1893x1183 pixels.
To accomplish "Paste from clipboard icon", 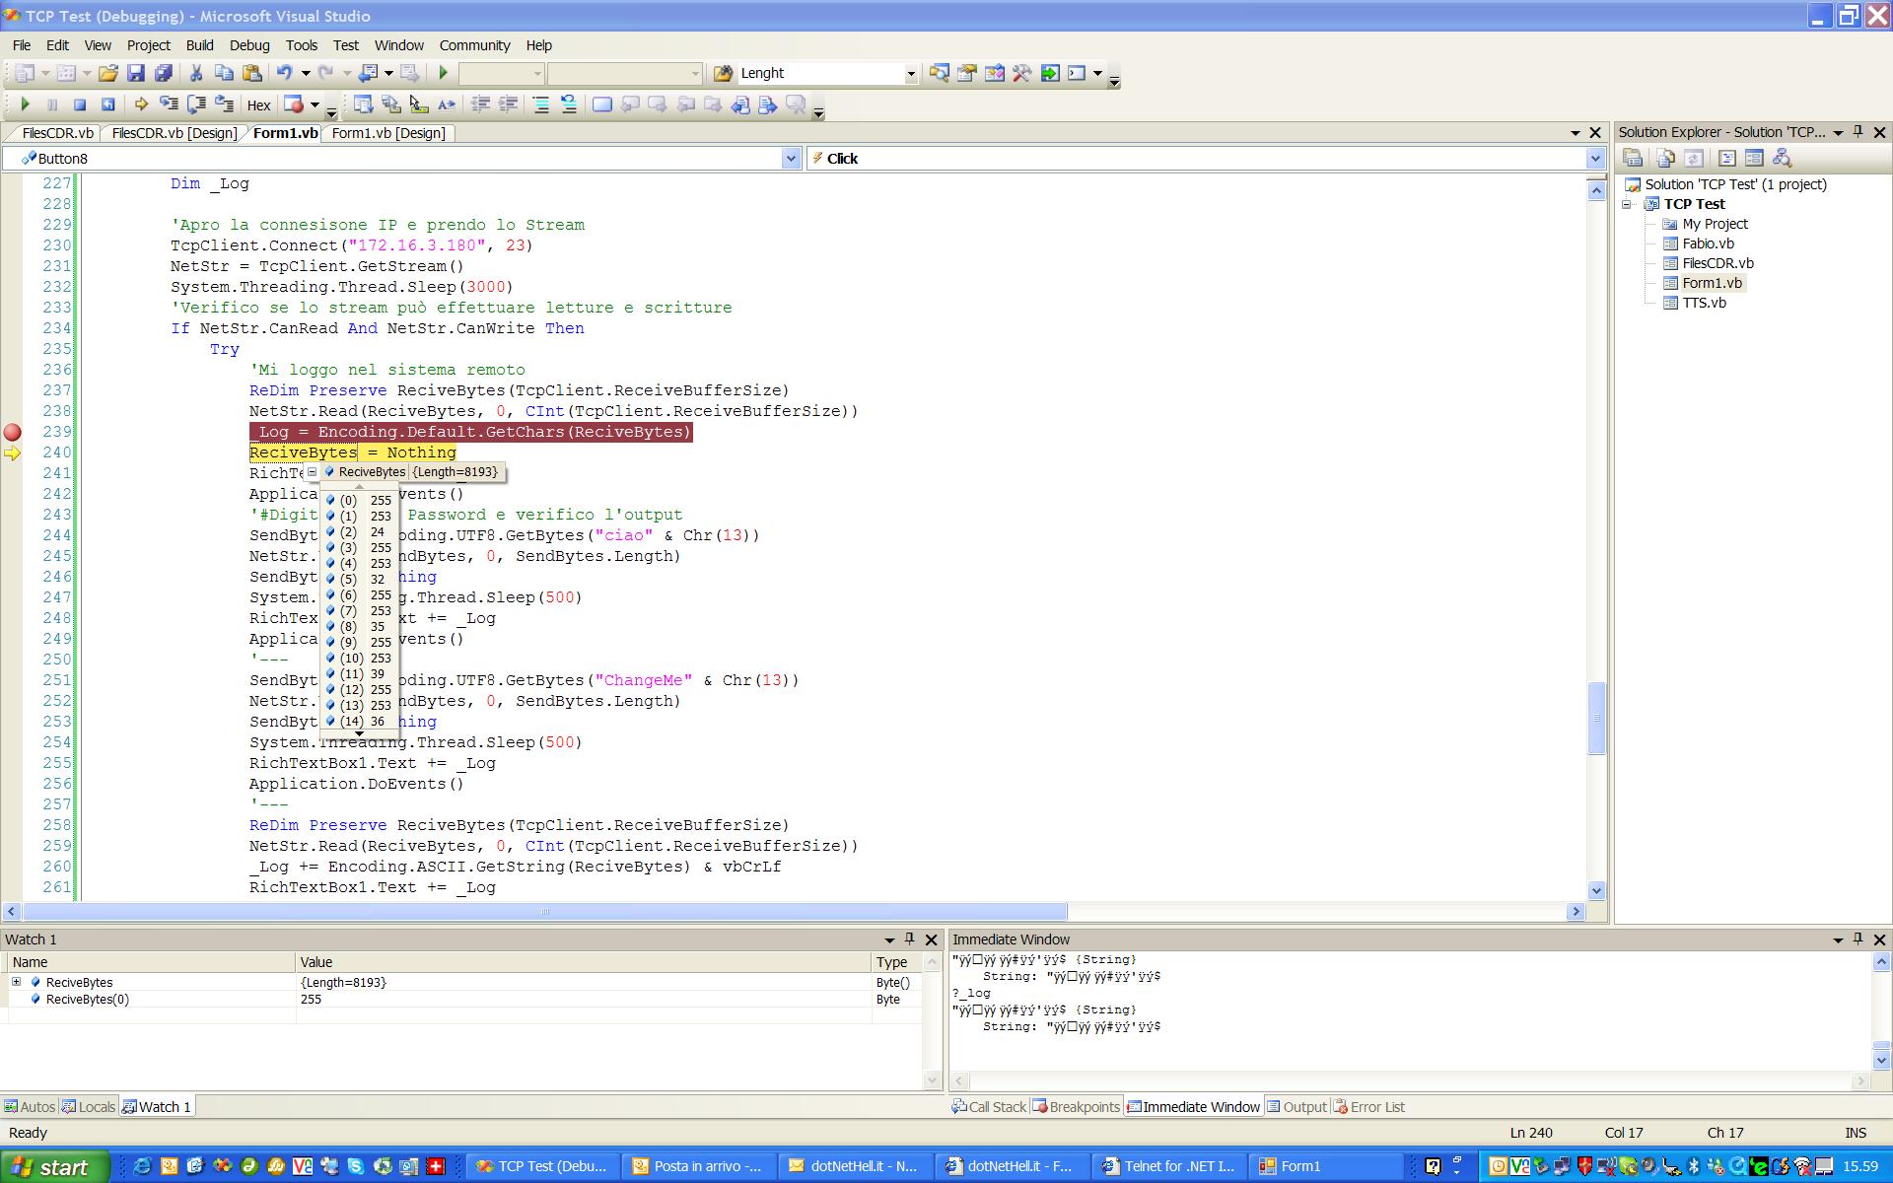I will click(252, 73).
